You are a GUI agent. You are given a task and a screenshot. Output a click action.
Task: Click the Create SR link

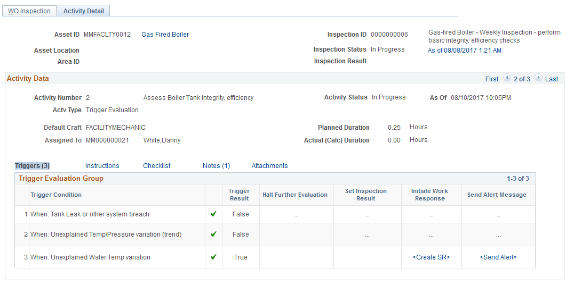(x=431, y=257)
